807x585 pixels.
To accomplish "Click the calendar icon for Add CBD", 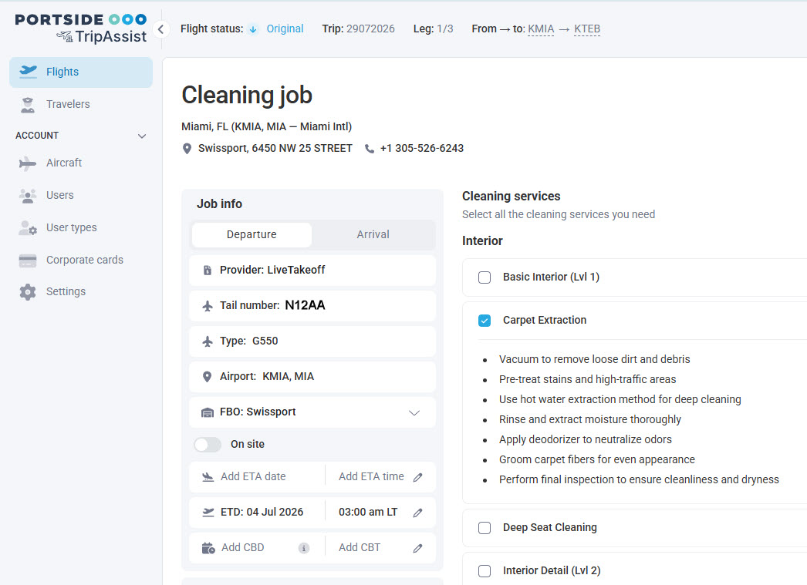I will tap(208, 548).
